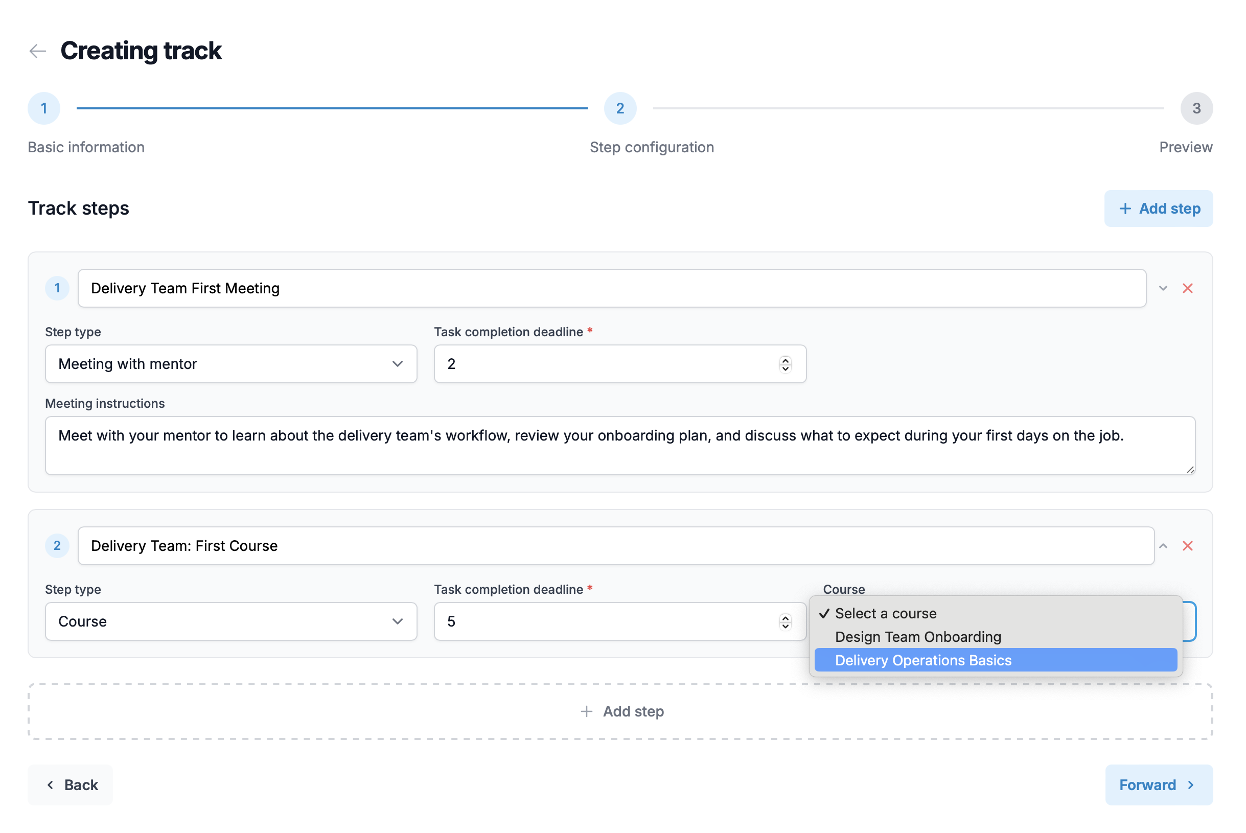Jump to wizard step 3 Preview

click(x=1196, y=108)
